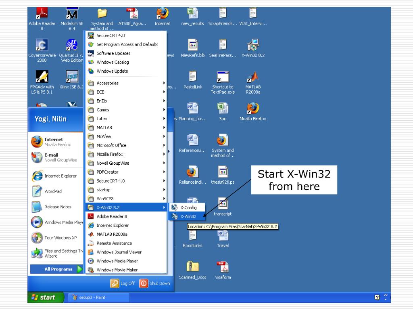This screenshot has height=310, width=413.
Task: Open Software Updates menu entry
Action: tap(126, 53)
